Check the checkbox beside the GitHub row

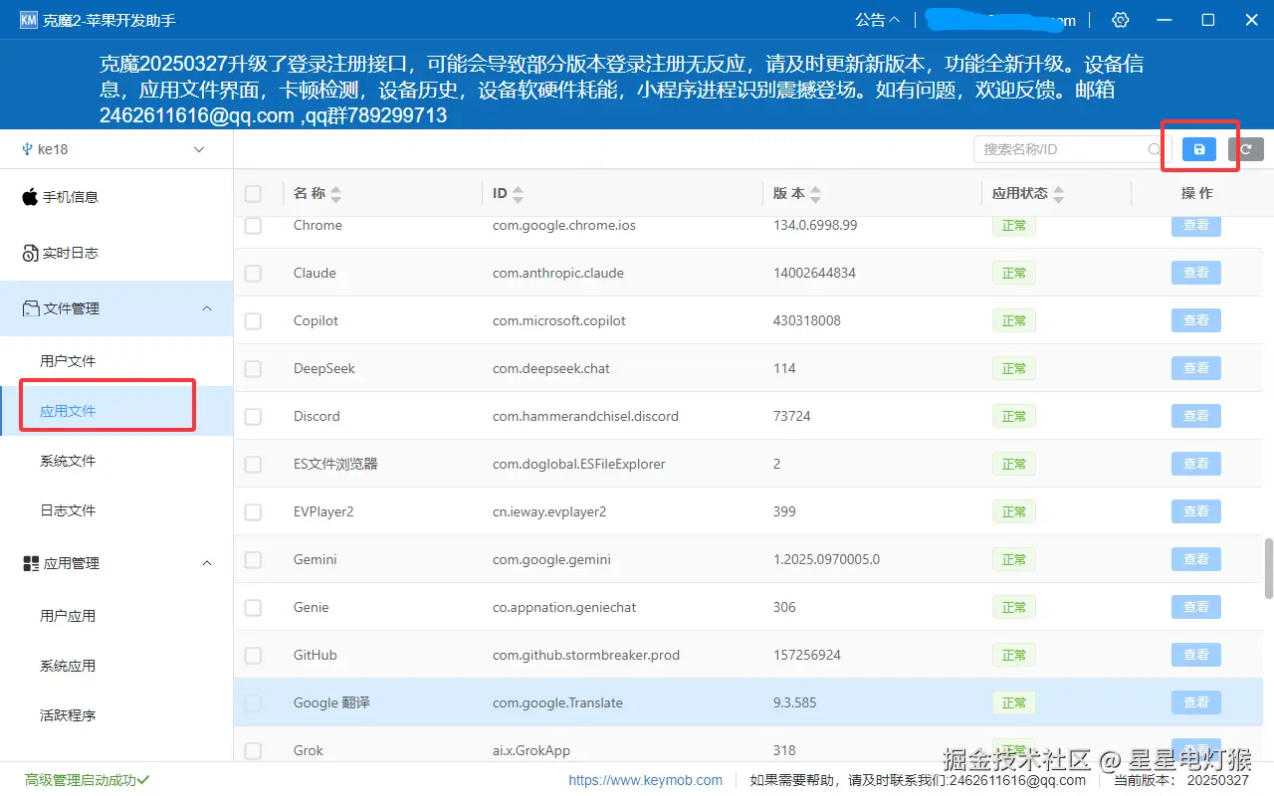point(253,655)
